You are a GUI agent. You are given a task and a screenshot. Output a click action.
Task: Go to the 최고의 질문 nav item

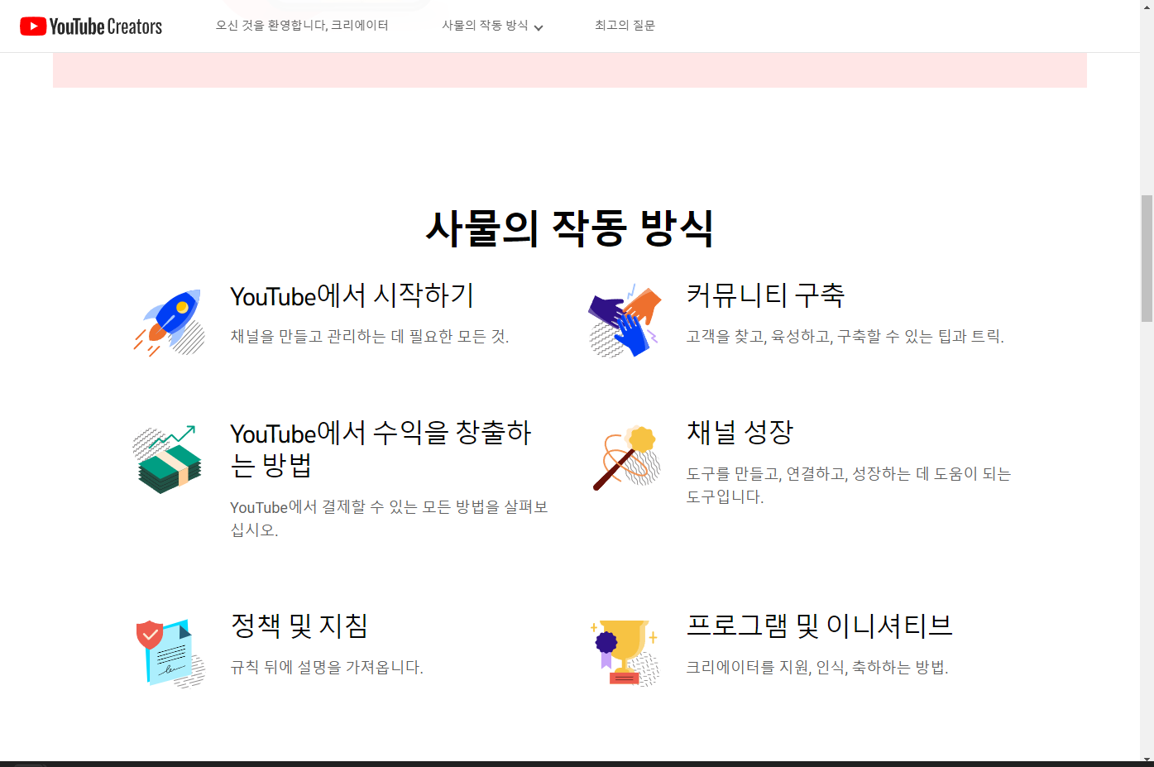coord(625,26)
